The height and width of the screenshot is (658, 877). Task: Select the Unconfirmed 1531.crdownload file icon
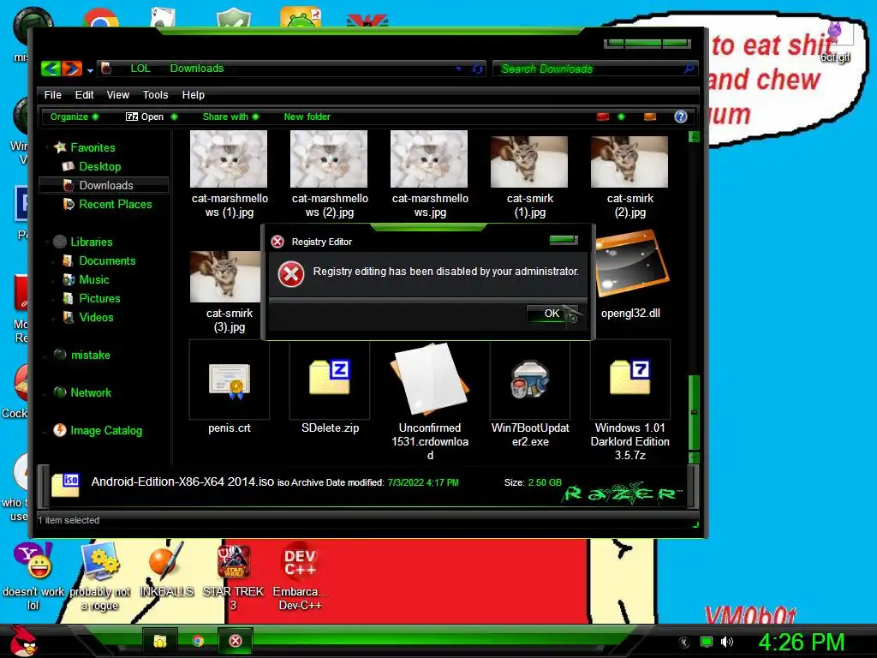[x=430, y=378]
